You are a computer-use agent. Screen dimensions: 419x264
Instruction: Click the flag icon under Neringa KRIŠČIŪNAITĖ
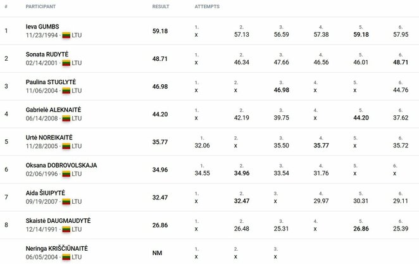click(66, 257)
